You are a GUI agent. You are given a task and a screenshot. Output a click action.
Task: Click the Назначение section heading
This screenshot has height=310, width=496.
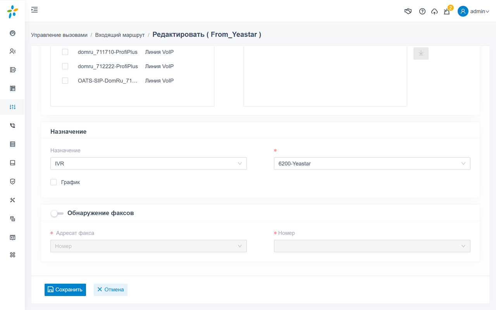coord(68,132)
